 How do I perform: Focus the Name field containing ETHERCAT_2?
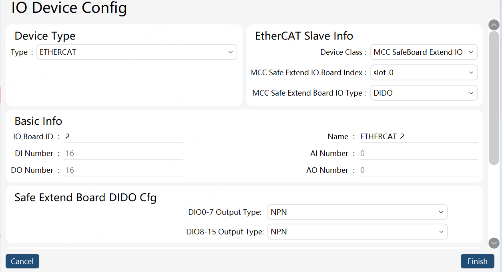click(419, 137)
